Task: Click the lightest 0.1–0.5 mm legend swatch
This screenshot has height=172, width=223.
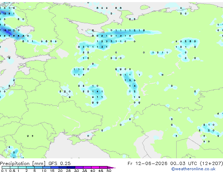Action: [6, 167]
